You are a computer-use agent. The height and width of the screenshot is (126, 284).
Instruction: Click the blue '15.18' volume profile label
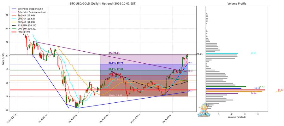[x=257, y=88]
